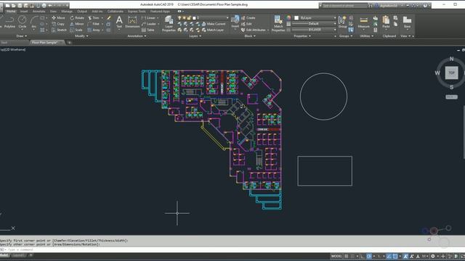Click the Dimension tool
The height and width of the screenshot is (261, 465).
click(132, 22)
